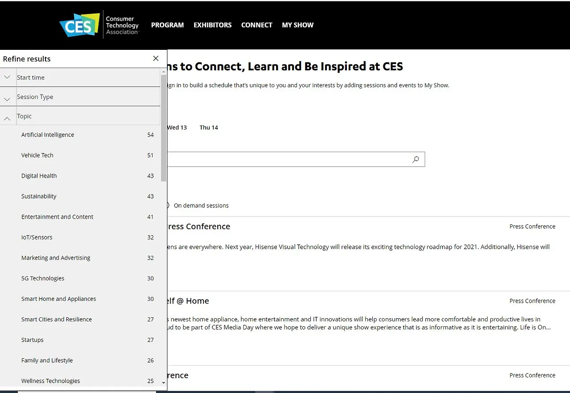570x393 pixels.
Task: Collapse the Topic filter section
Action: pos(80,116)
